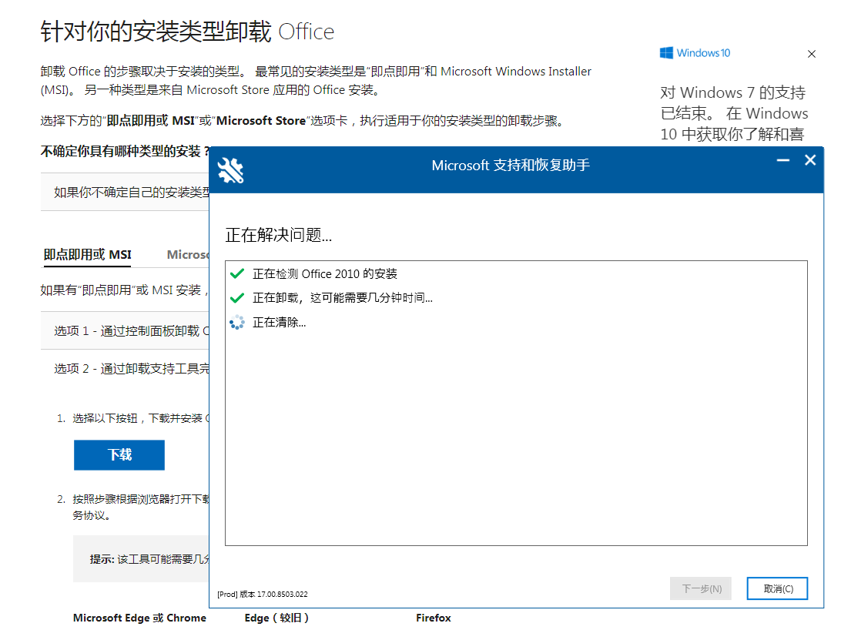The width and height of the screenshot is (841, 640).
Task: Click the spinner next to 正在清除
Action: (237, 323)
